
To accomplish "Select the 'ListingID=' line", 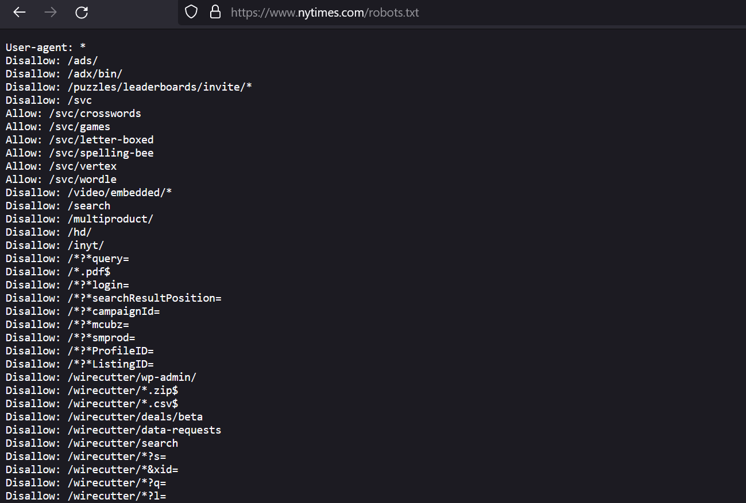I will [x=80, y=364].
